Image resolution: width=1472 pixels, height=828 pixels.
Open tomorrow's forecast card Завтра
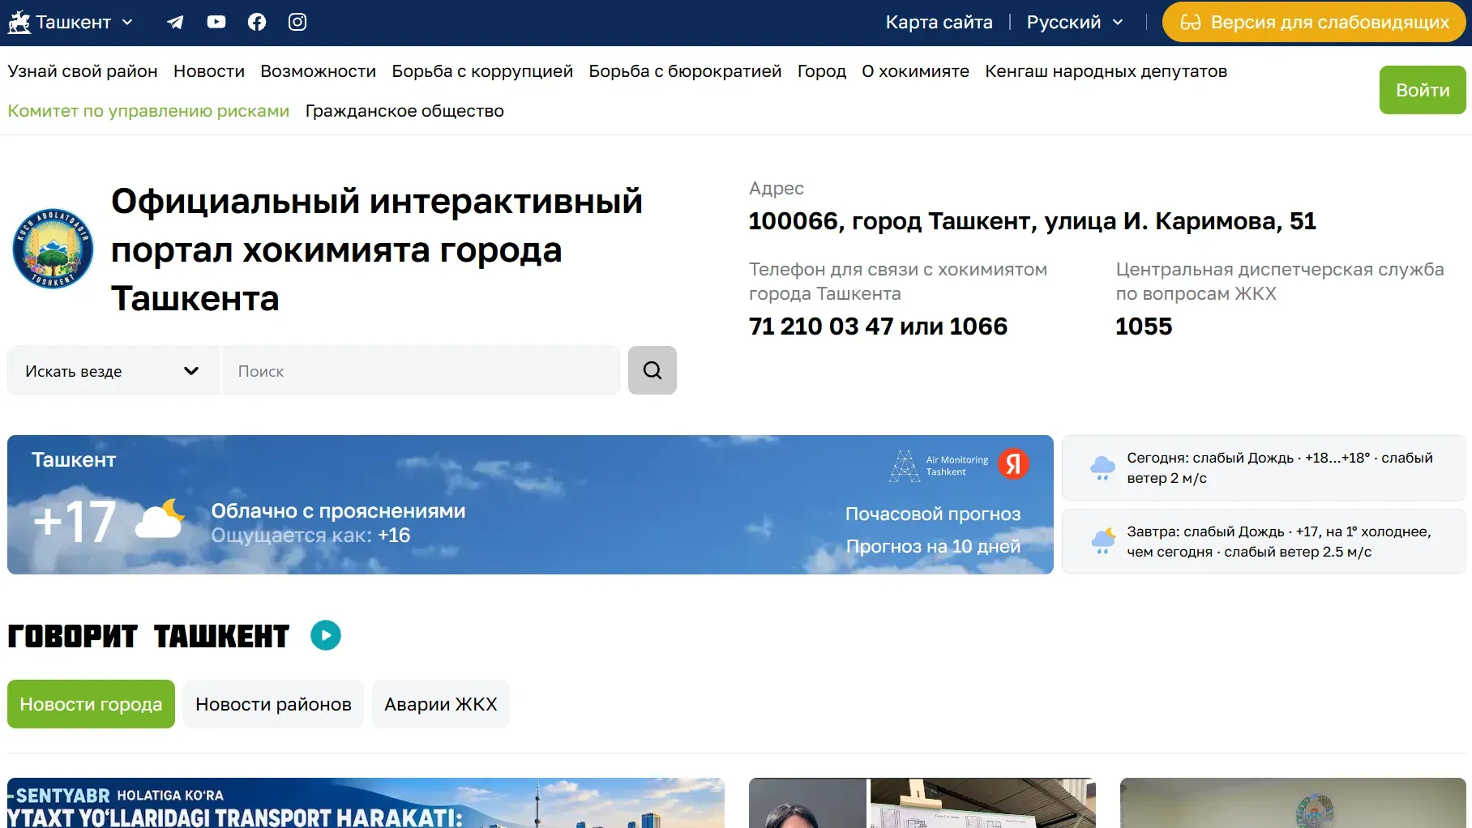[x=1264, y=541]
